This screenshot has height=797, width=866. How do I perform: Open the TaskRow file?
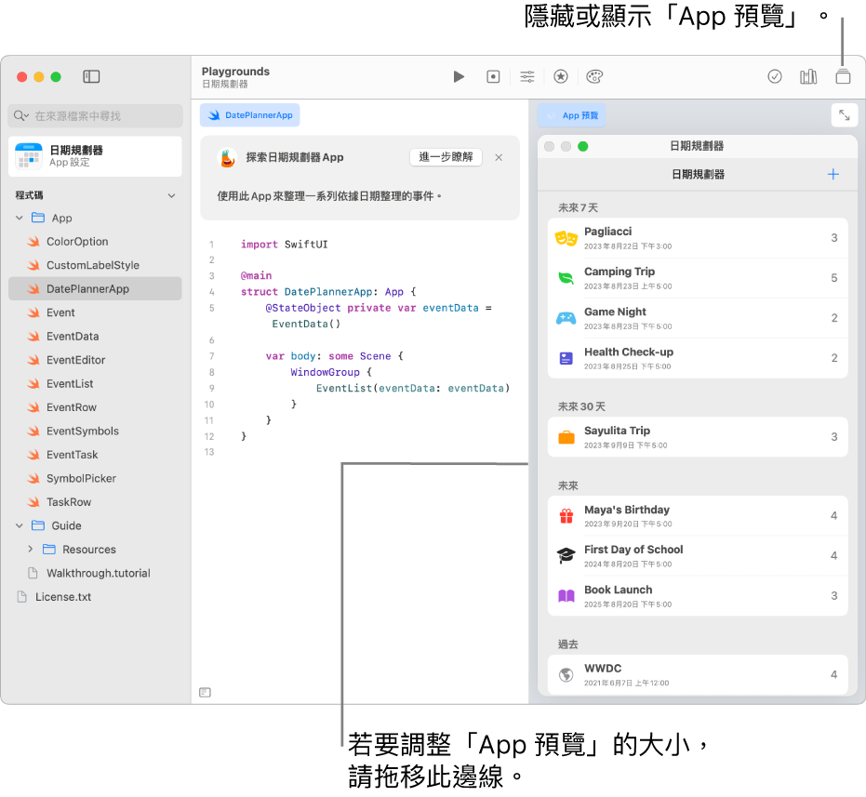click(x=95, y=502)
